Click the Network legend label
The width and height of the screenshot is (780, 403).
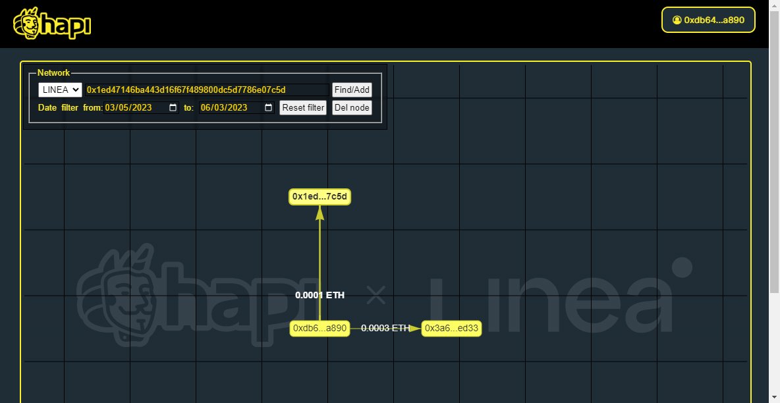(x=54, y=73)
